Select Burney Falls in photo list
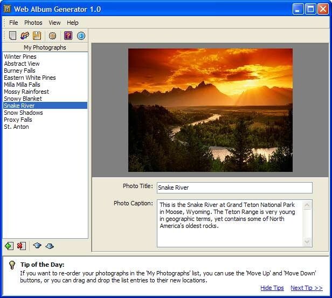Image resolution: width=332 pixels, height=298 pixels. click(x=45, y=71)
